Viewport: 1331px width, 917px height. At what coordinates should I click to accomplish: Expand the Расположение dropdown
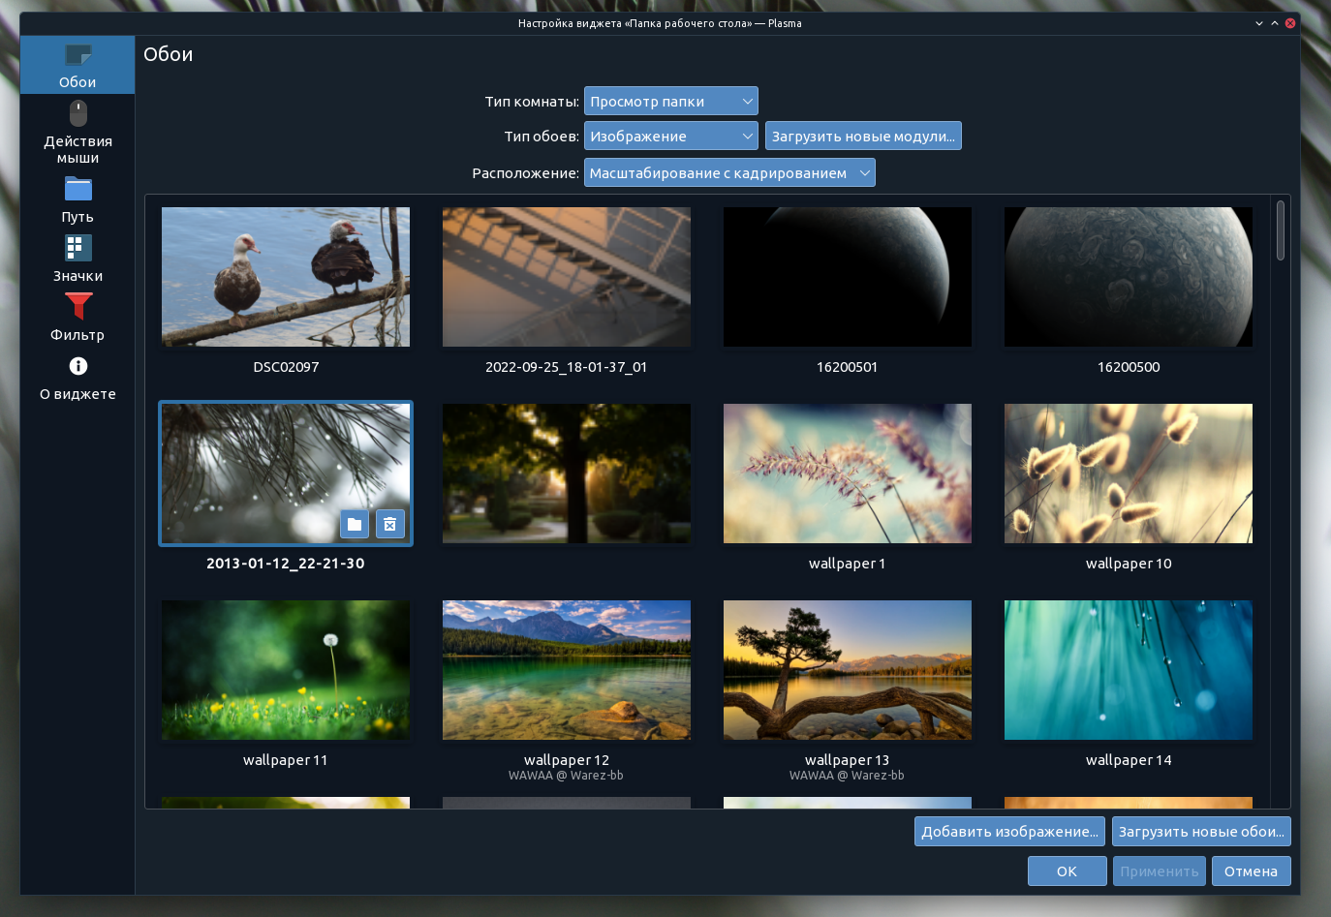[x=729, y=173]
